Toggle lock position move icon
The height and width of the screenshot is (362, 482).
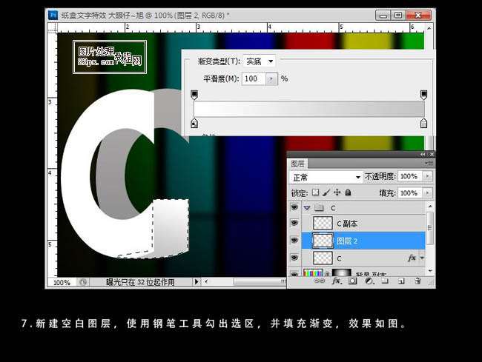[x=337, y=192]
